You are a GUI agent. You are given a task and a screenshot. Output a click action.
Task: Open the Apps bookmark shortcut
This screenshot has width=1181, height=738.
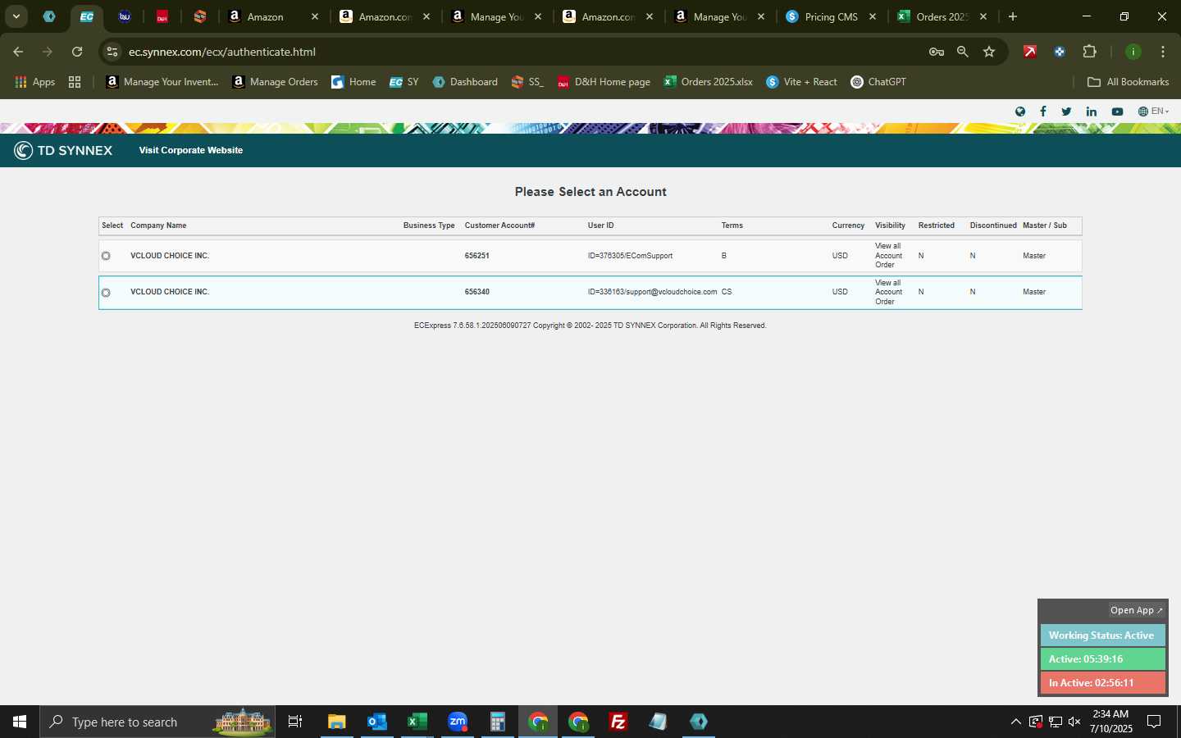pyautogui.click(x=34, y=82)
